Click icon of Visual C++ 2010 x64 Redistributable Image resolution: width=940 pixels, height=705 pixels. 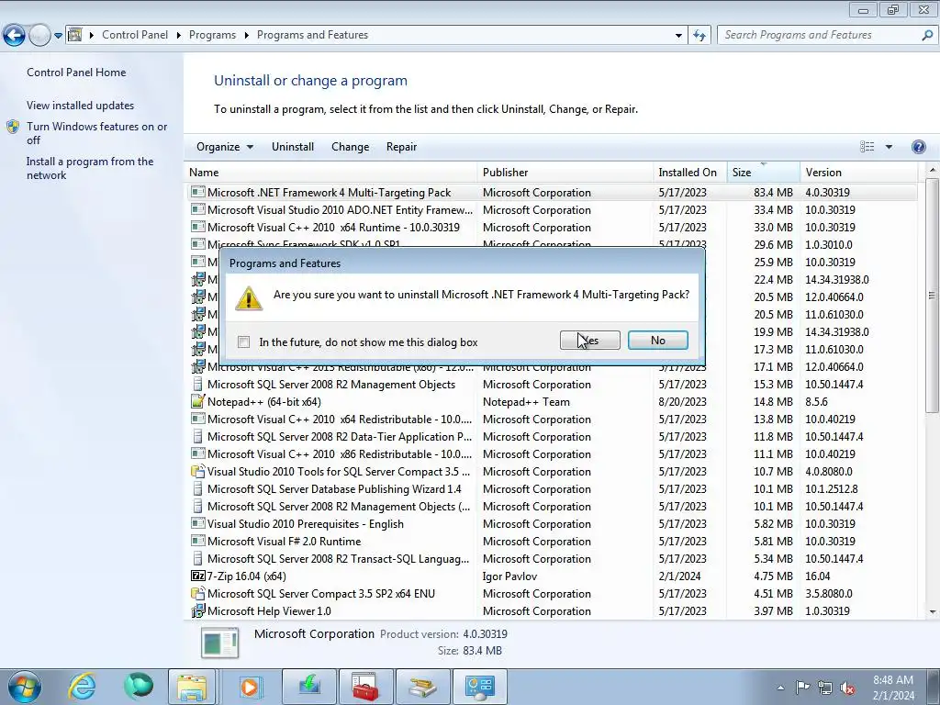coord(198,419)
